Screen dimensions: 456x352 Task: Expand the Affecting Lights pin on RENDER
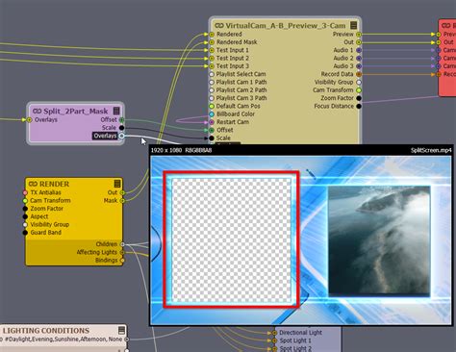pos(122,252)
